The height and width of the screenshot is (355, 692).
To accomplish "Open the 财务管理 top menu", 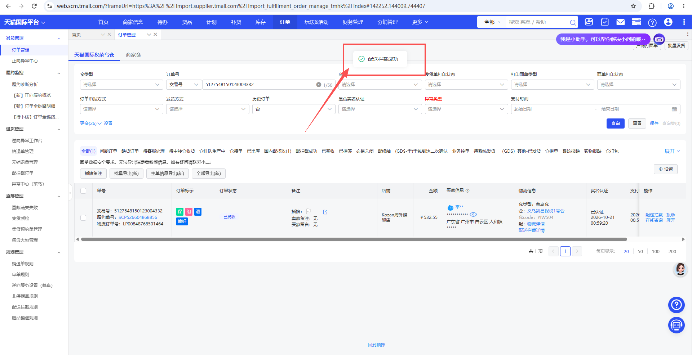I will pos(353,22).
